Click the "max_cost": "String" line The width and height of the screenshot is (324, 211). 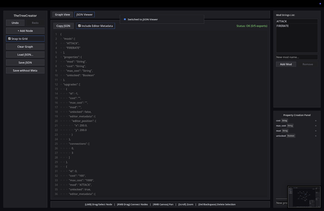coord(79,71)
